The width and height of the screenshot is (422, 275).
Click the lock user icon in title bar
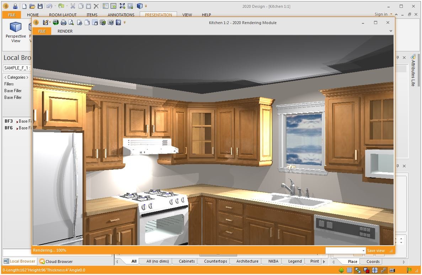pos(15,6)
